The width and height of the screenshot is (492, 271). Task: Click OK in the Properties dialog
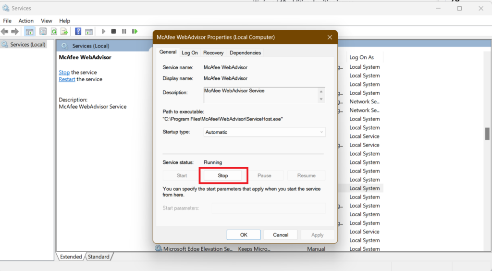coord(244,235)
